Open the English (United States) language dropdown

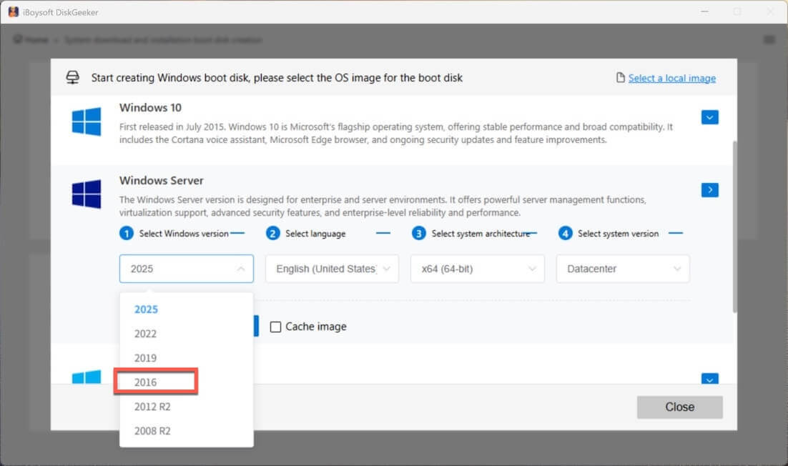tap(333, 269)
